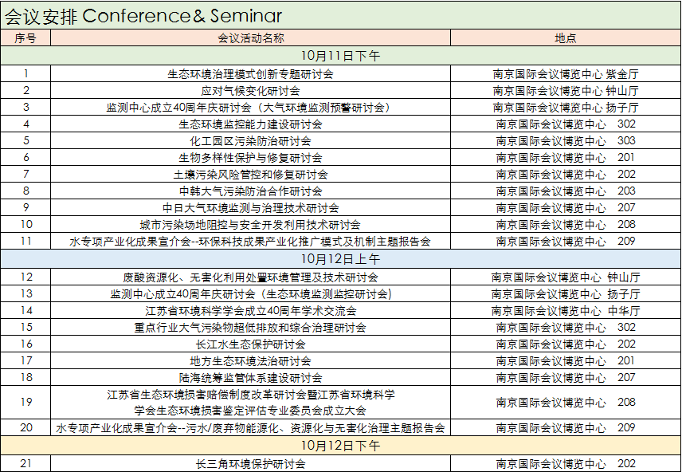The width and height of the screenshot is (682, 472).
Task: Select the 南京国际会议博览中心 中华厅 location cell
Action: tap(565, 311)
